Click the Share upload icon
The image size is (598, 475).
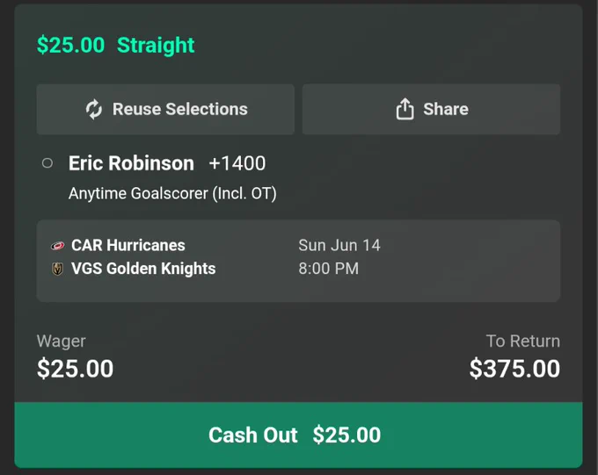pos(405,109)
